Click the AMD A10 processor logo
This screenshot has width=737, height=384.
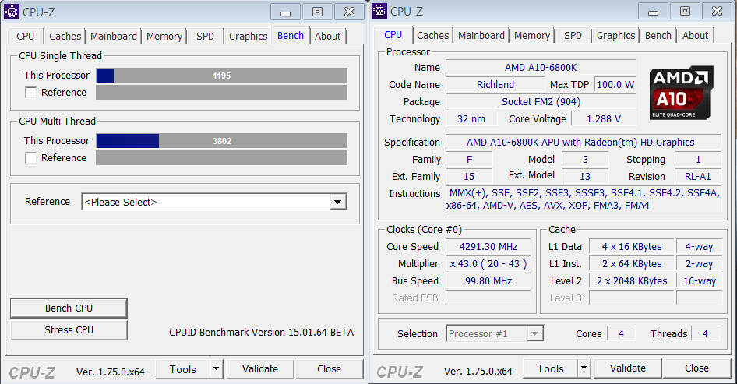coord(682,93)
